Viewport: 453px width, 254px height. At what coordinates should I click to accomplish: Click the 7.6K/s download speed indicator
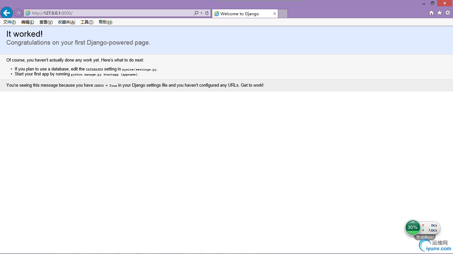[x=430, y=230]
